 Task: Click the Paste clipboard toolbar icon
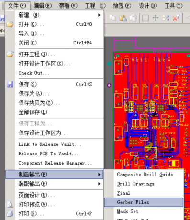click(x=123, y=18)
